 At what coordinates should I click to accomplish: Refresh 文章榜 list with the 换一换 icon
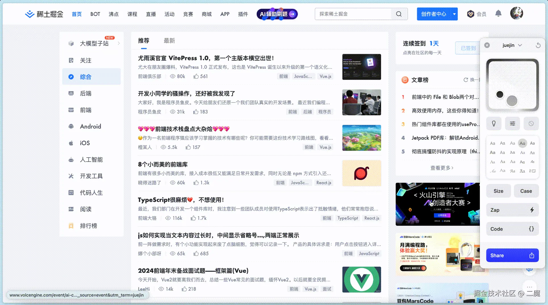coord(465,80)
